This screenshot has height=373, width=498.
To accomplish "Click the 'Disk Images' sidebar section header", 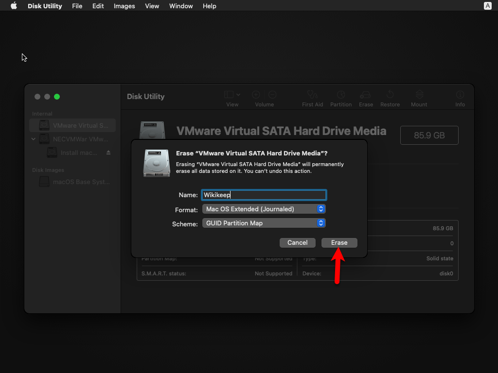I will pos(48,170).
